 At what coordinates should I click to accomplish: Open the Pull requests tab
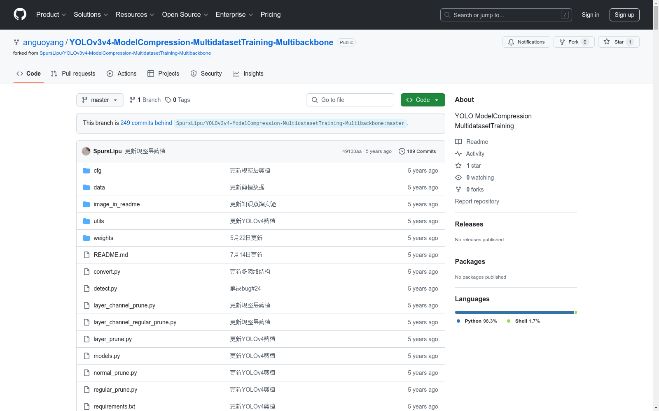(x=73, y=74)
